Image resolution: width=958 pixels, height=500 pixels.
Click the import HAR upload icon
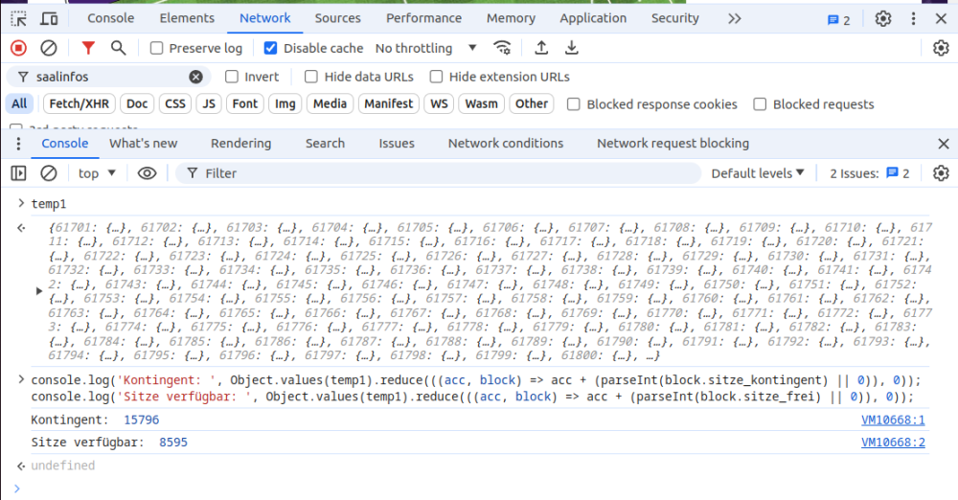pos(541,48)
